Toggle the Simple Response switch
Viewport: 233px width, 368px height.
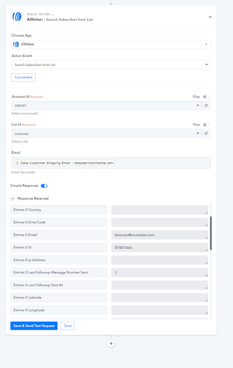(x=44, y=186)
